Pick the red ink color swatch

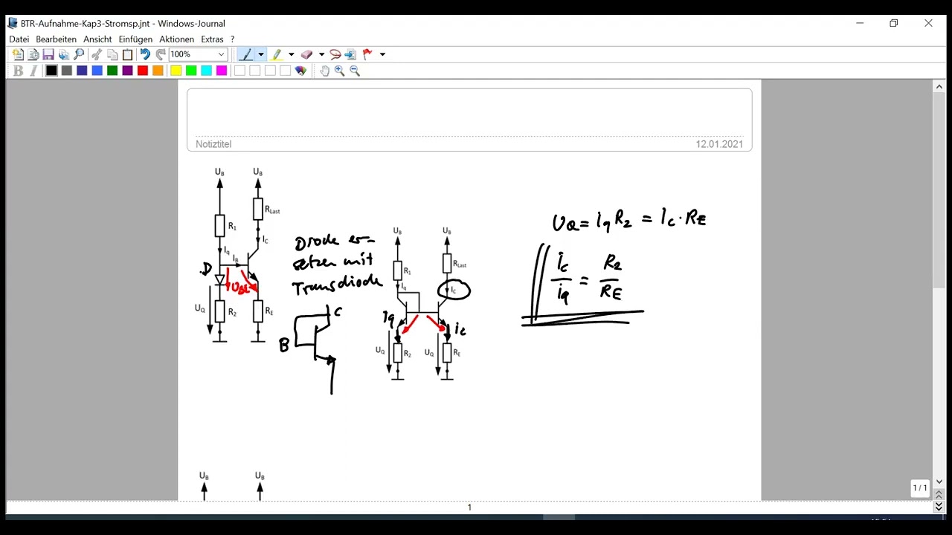142,71
